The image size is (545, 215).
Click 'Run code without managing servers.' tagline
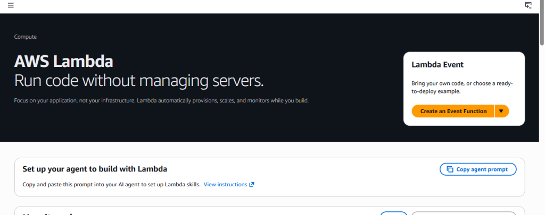[x=139, y=81]
